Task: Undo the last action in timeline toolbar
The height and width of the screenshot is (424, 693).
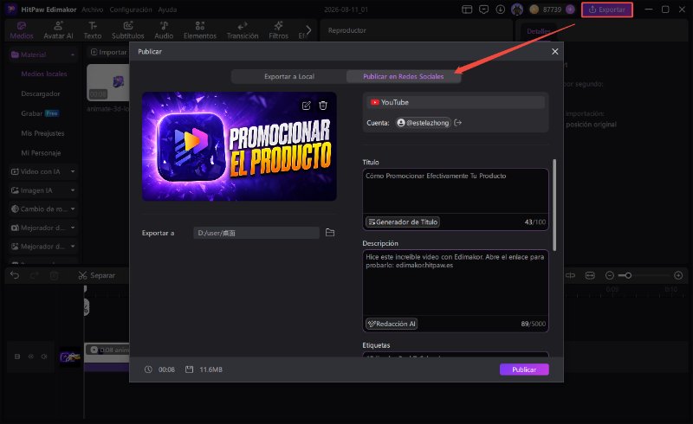Action: pos(15,275)
